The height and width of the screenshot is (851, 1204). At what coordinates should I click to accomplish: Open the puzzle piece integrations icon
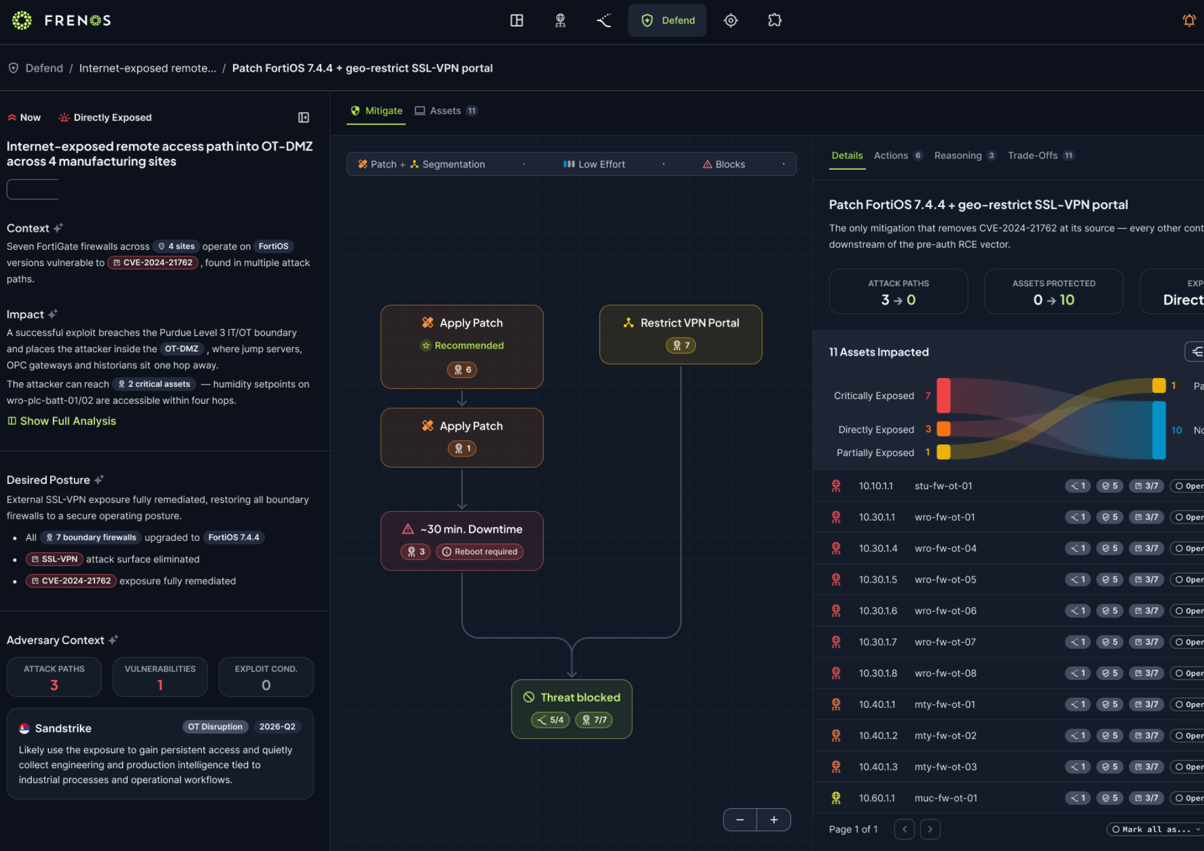[x=775, y=20]
